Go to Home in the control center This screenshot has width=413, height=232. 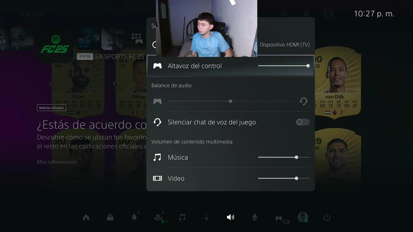[86, 217]
